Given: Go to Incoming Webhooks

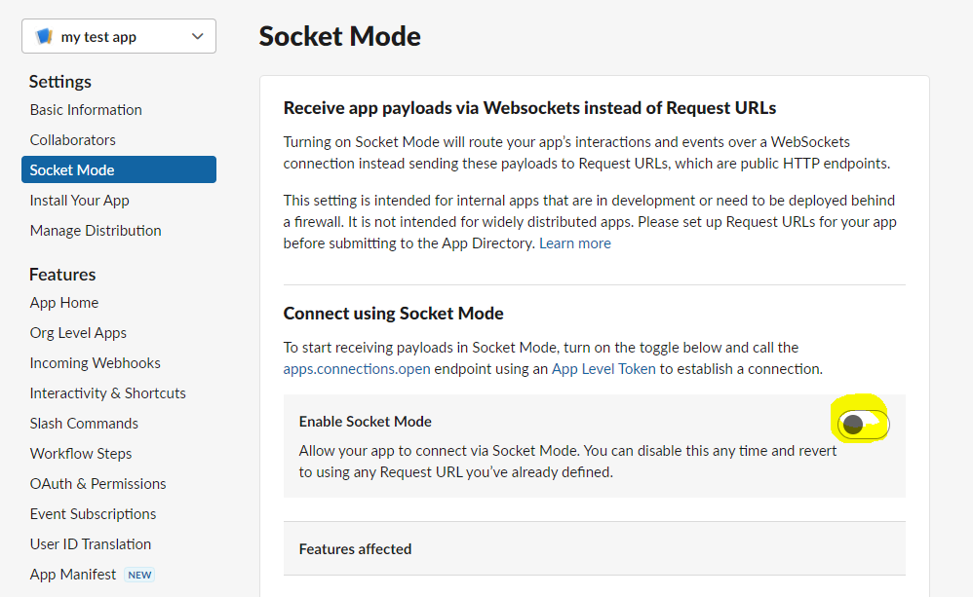Looking at the screenshot, I should (x=95, y=363).
